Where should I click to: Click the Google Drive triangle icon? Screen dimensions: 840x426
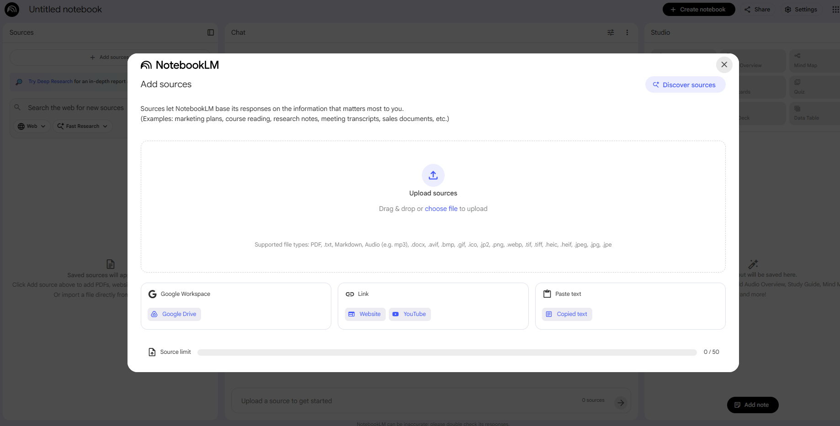[154, 314]
